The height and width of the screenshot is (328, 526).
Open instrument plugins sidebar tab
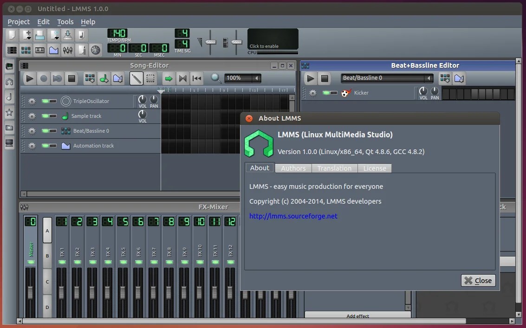pos(9,66)
